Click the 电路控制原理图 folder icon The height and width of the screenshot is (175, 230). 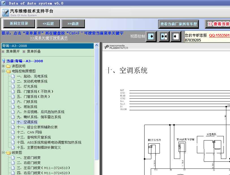8,71
